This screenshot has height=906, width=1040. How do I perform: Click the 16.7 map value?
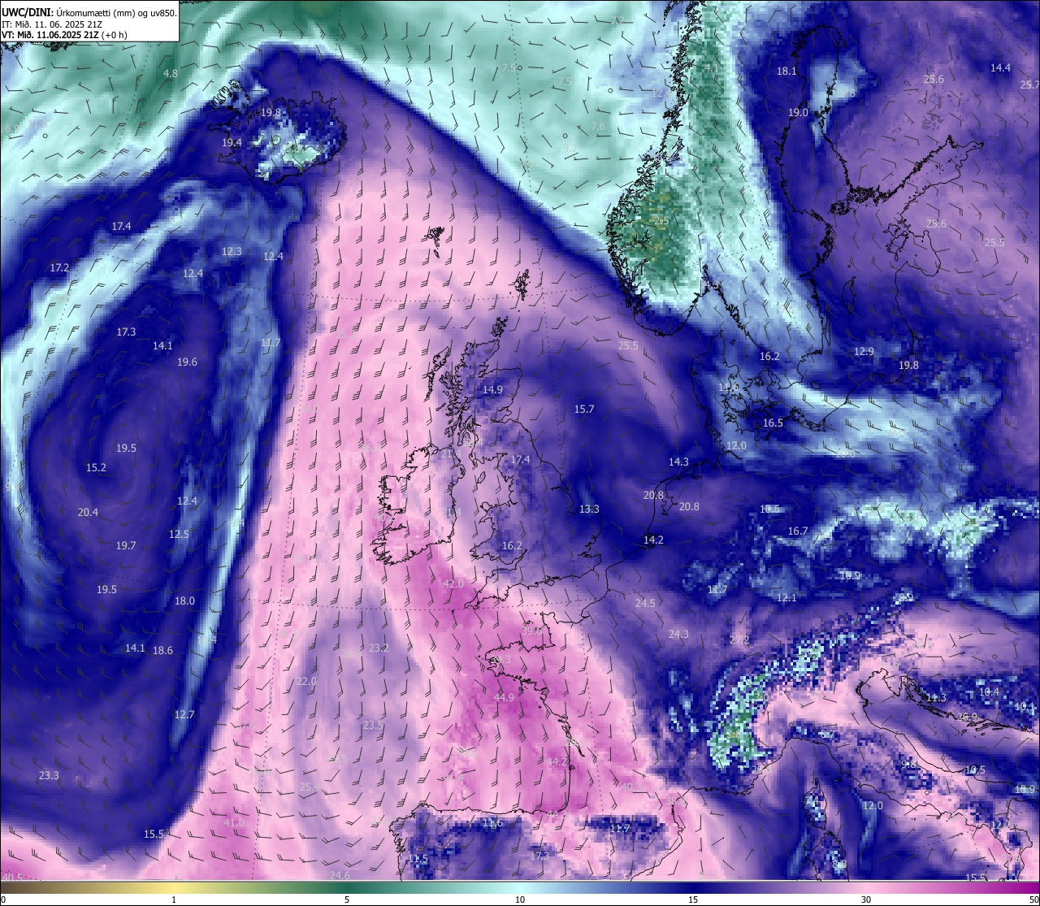[x=798, y=531]
